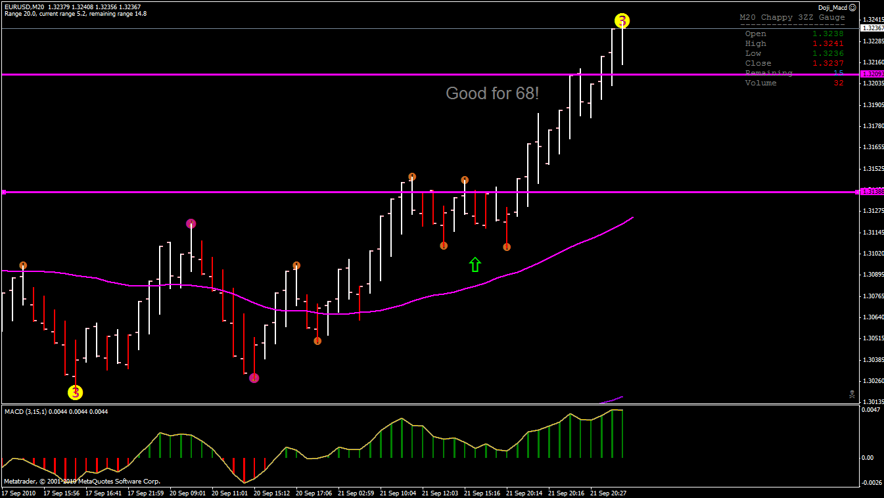Screen dimensions: 884x498
Task: Click the current price label 1.32367
Action: pyautogui.click(x=871, y=28)
